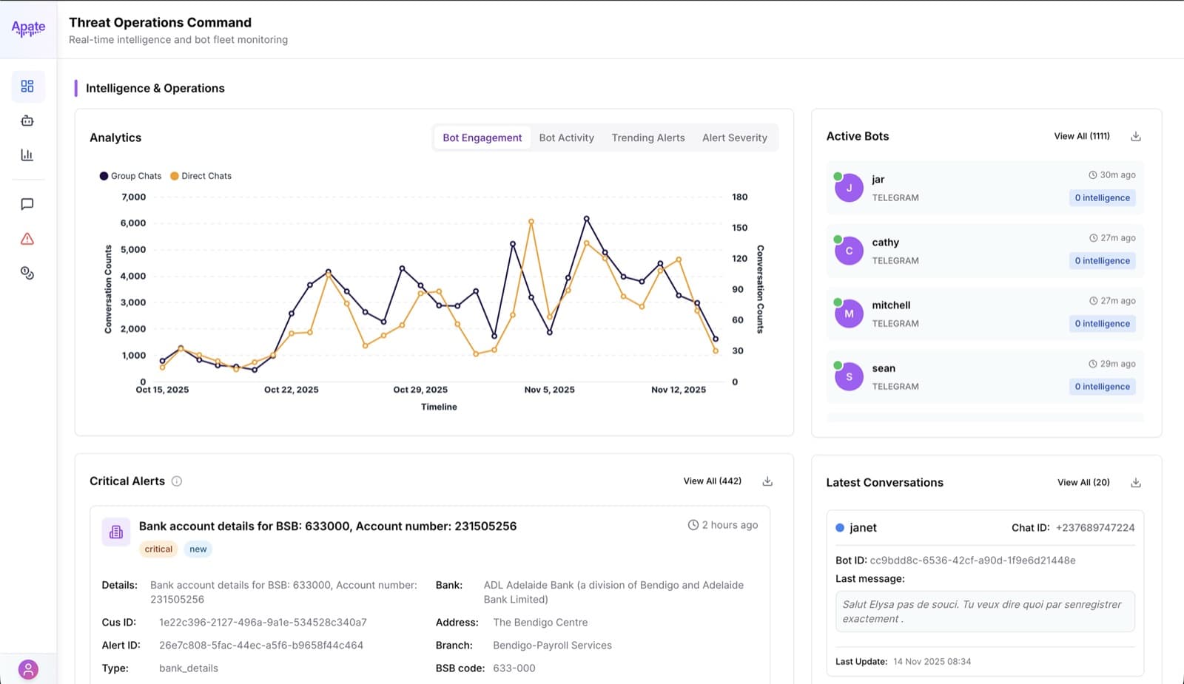Click the bank building alert icon
This screenshot has height=684, width=1184.
[116, 532]
